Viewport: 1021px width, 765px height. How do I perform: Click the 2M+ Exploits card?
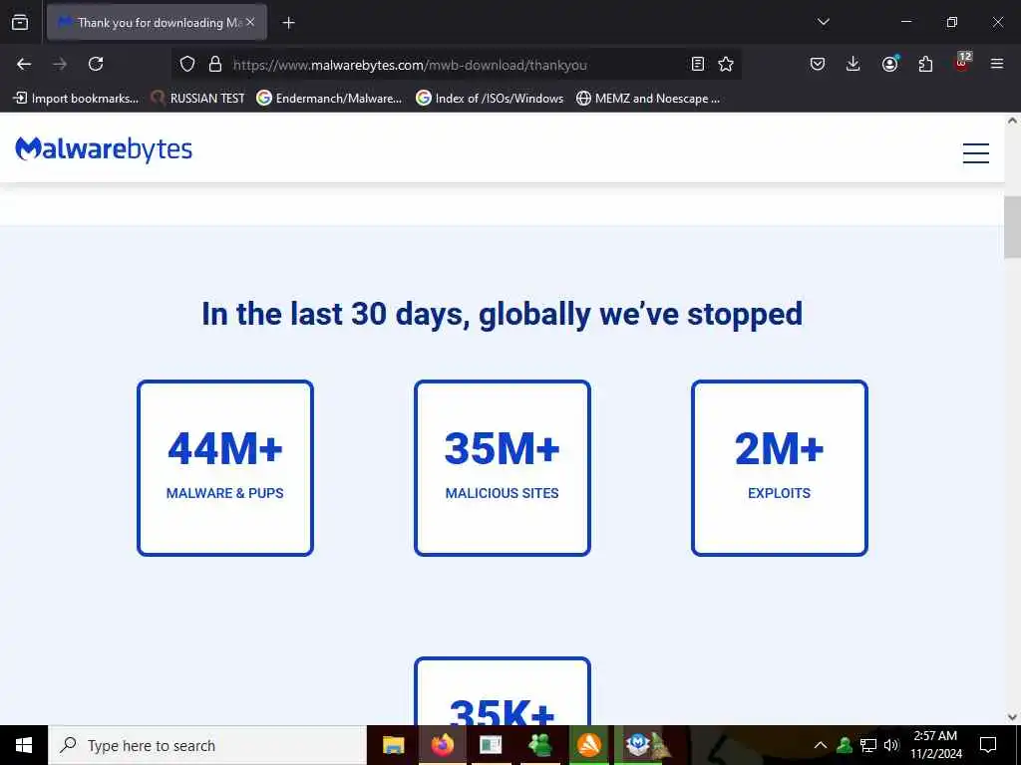(x=780, y=468)
